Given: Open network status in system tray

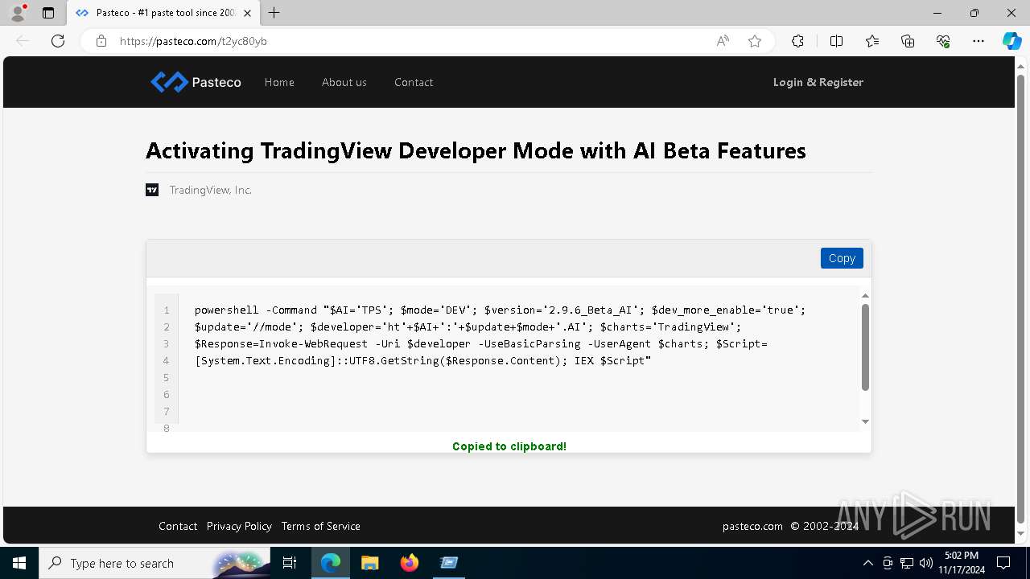Looking at the screenshot, I should tap(907, 563).
